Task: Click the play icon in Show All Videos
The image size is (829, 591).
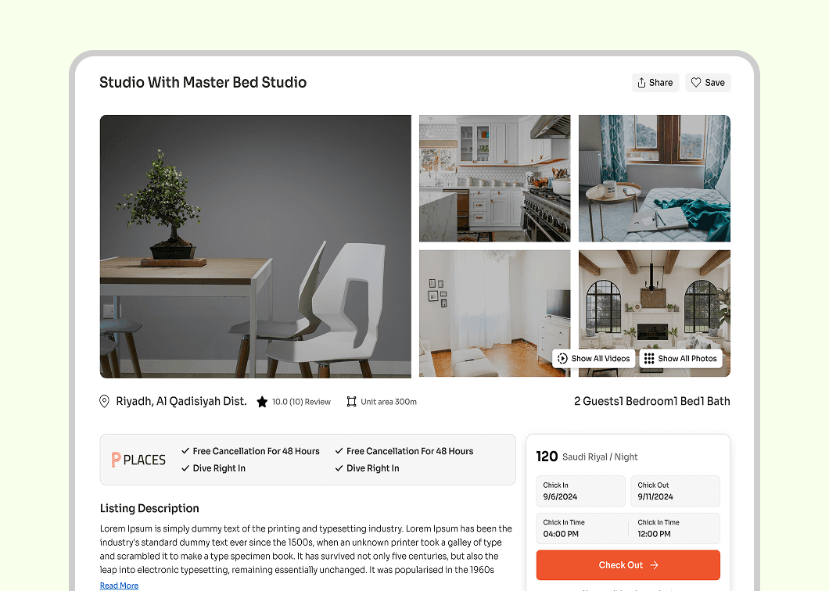Action: coord(562,358)
